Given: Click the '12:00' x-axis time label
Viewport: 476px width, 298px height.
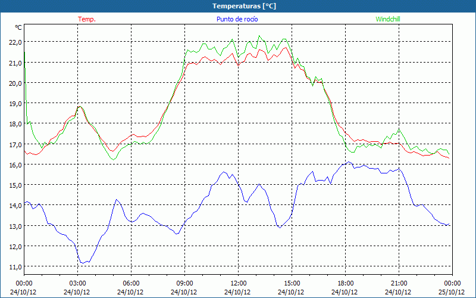Looking at the screenshot, I should [x=239, y=284].
